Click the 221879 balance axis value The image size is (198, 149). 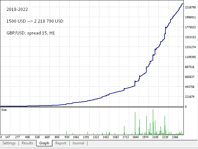[190, 97]
